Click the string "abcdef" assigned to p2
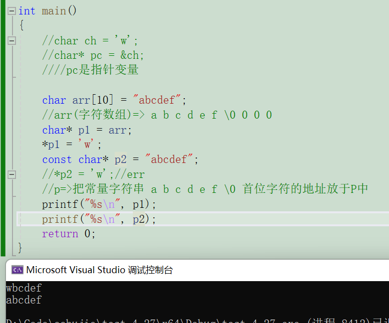The image size is (389, 323). [169, 160]
